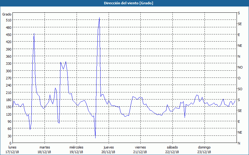Click the 300 y-axis tick value
Viewport: 249px width, 155px height.
(x=9, y=71)
